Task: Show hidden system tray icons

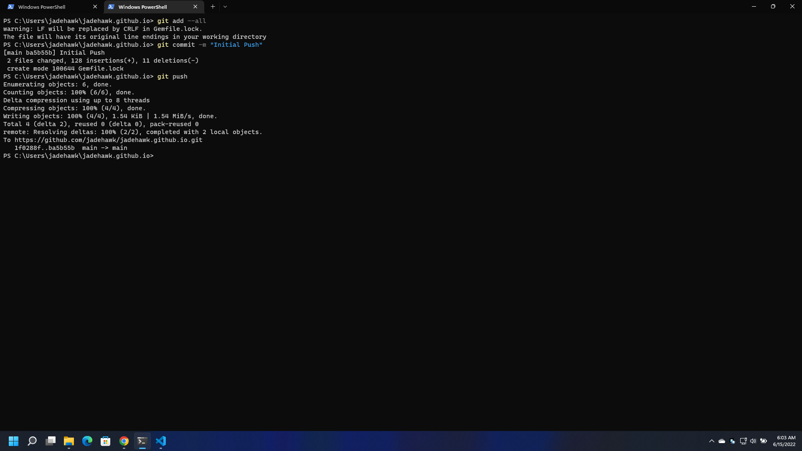Action: pos(712,441)
